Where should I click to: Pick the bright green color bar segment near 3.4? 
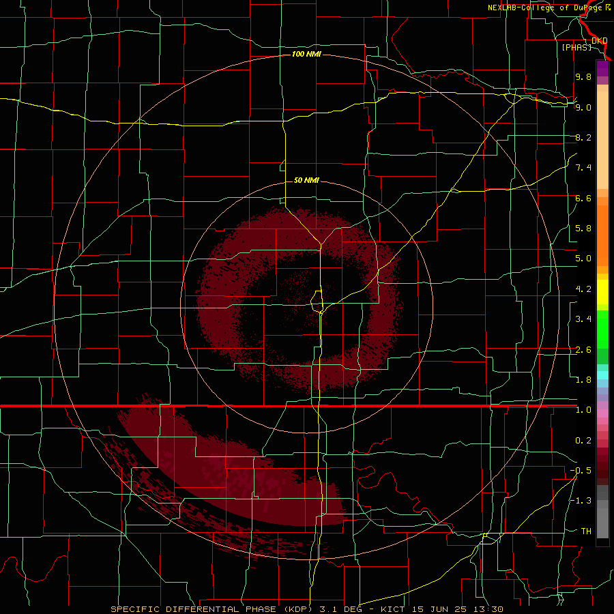pos(602,329)
